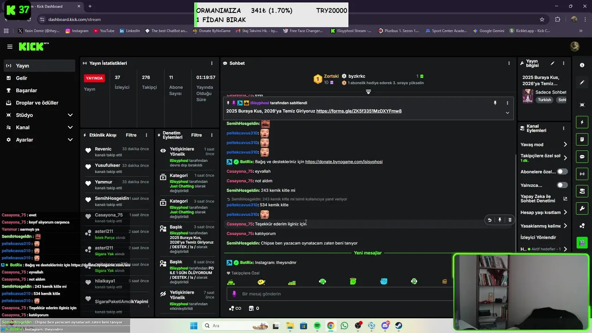Open the donate.bynogame.com link in chat
The height and width of the screenshot is (333, 592).
tap(344, 162)
